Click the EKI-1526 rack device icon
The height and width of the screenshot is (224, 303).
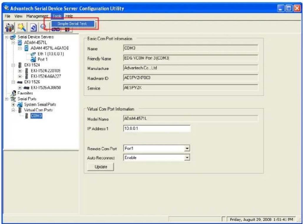tap(20, 82)
